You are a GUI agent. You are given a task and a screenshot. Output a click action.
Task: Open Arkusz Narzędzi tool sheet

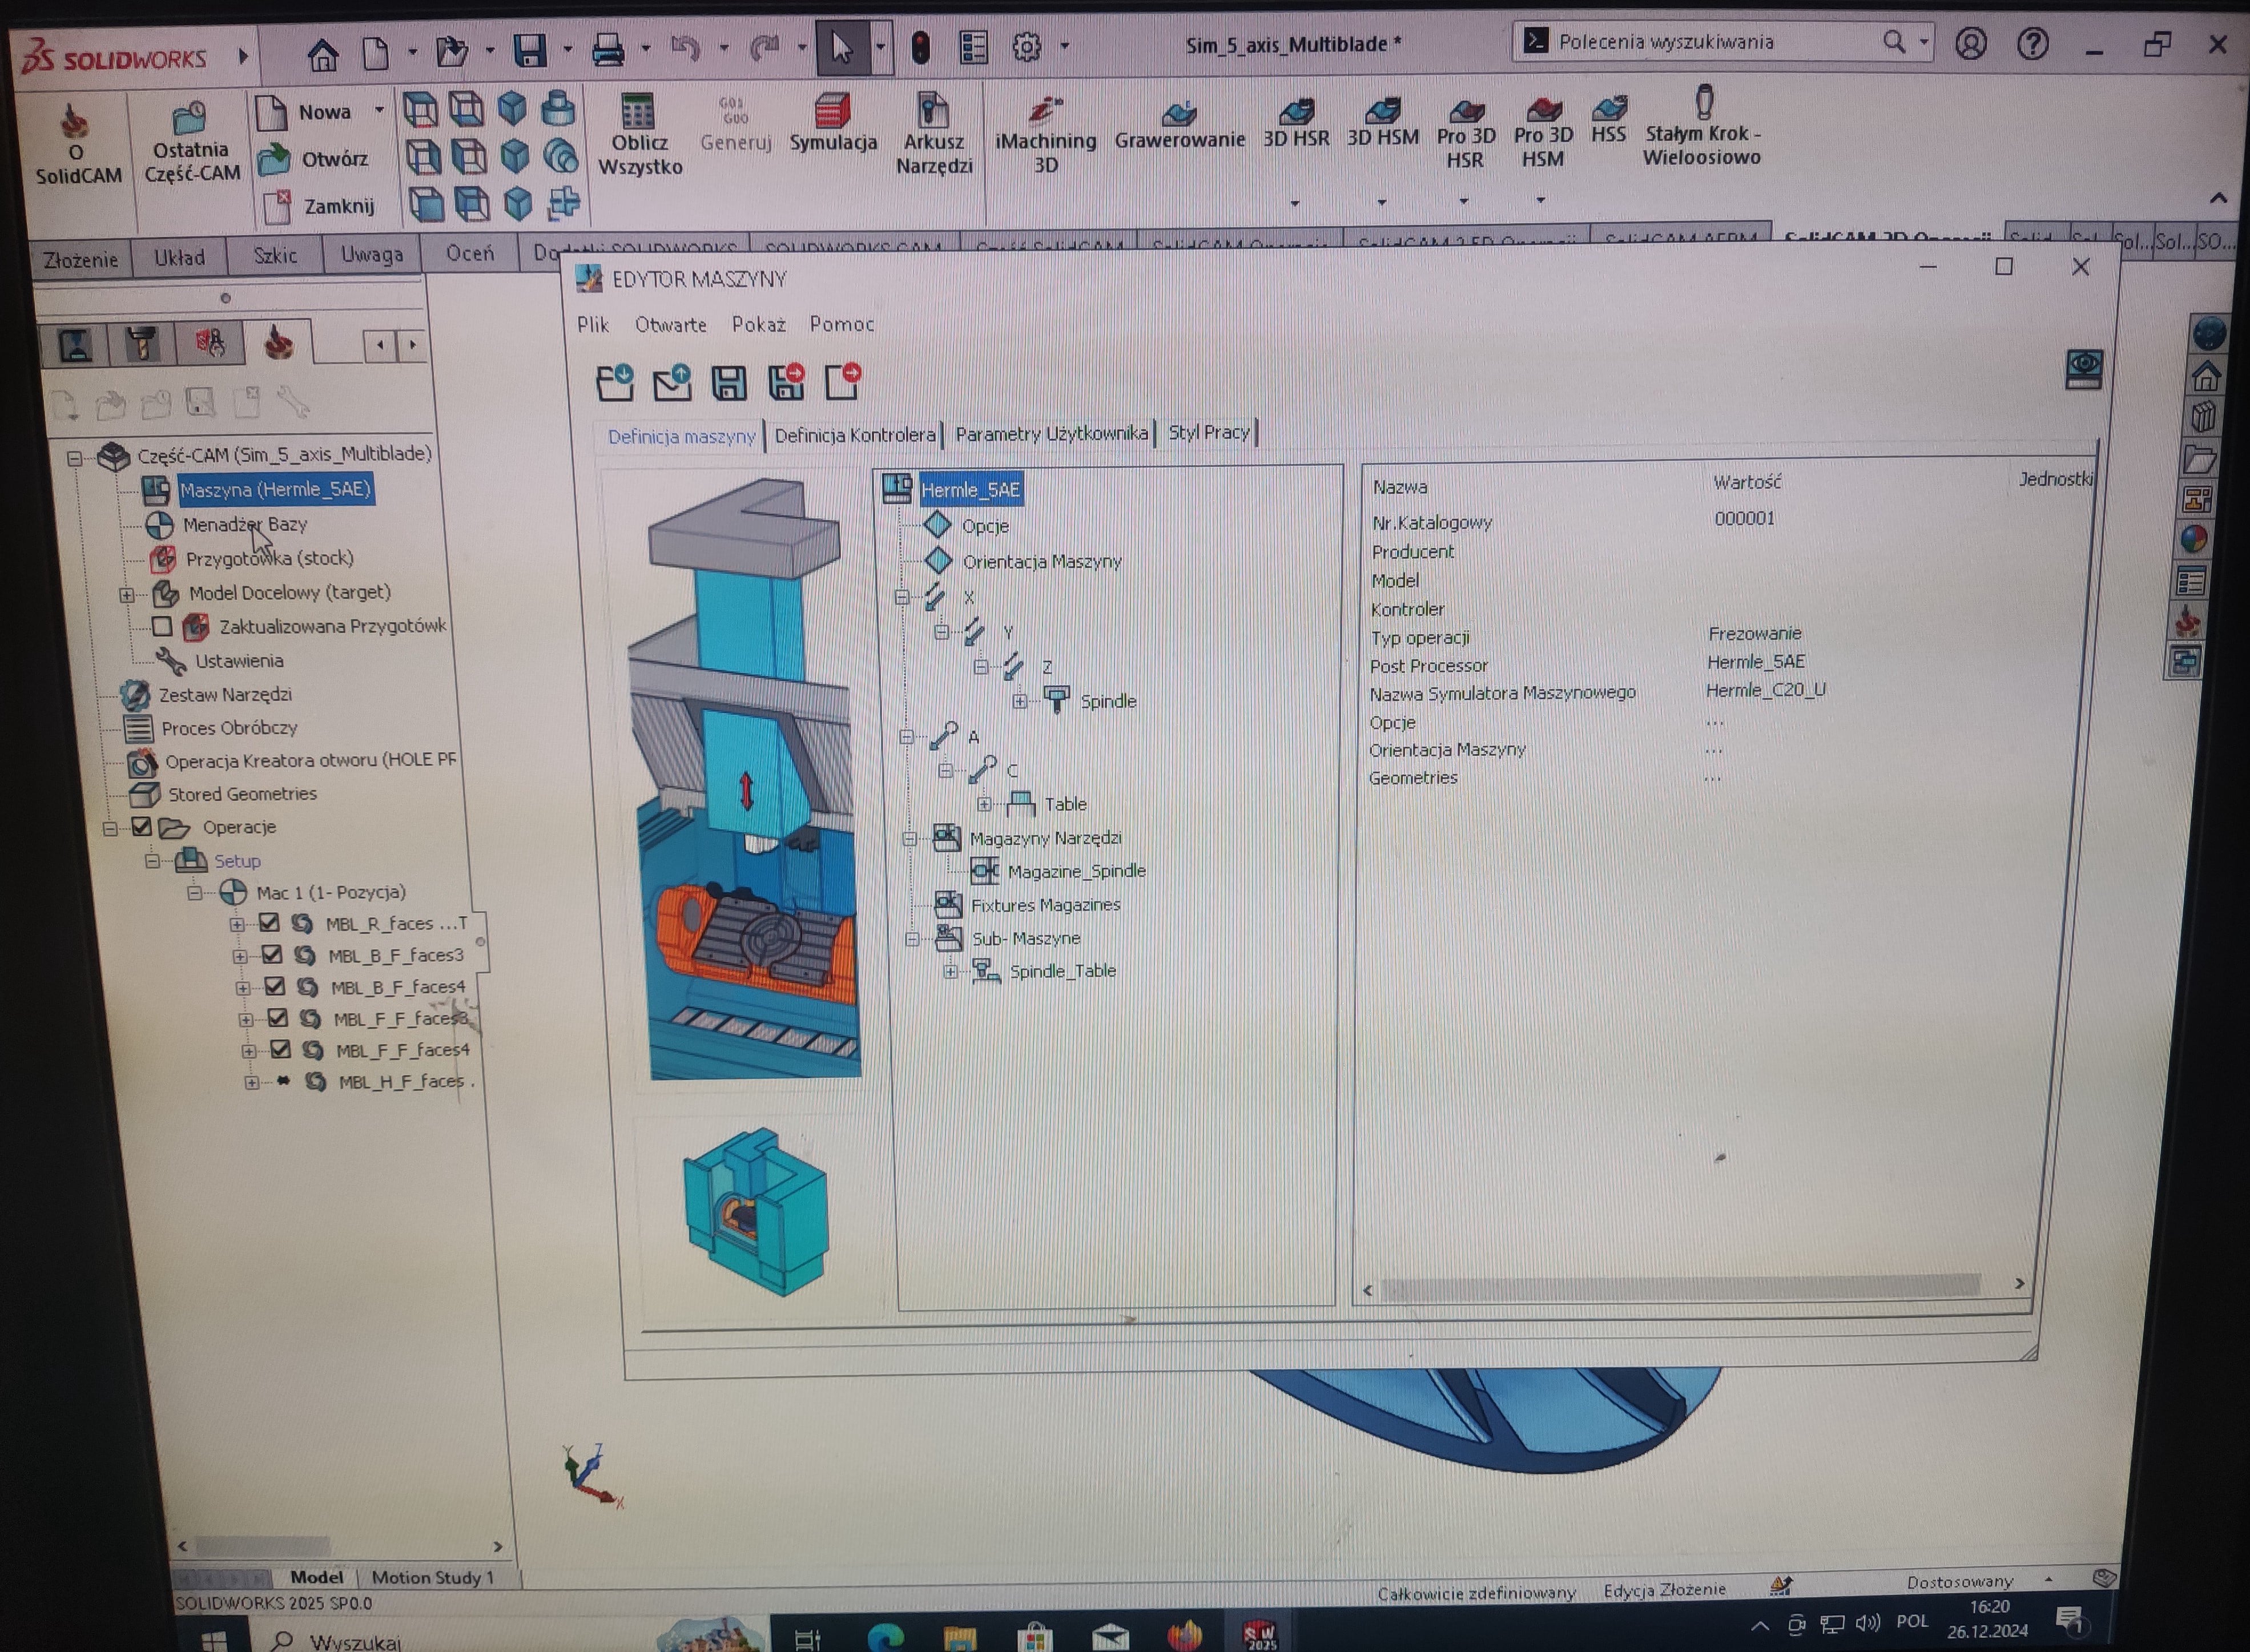[x=932, y=112]
